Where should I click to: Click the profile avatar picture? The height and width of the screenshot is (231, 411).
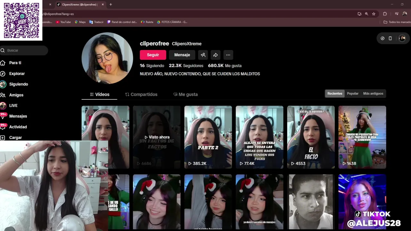coord(107,58)
